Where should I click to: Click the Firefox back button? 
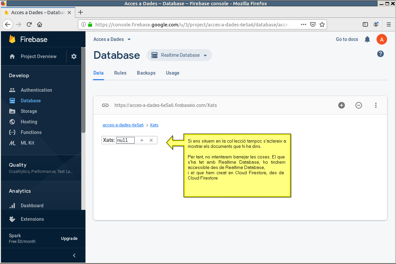tap(8, 24)
